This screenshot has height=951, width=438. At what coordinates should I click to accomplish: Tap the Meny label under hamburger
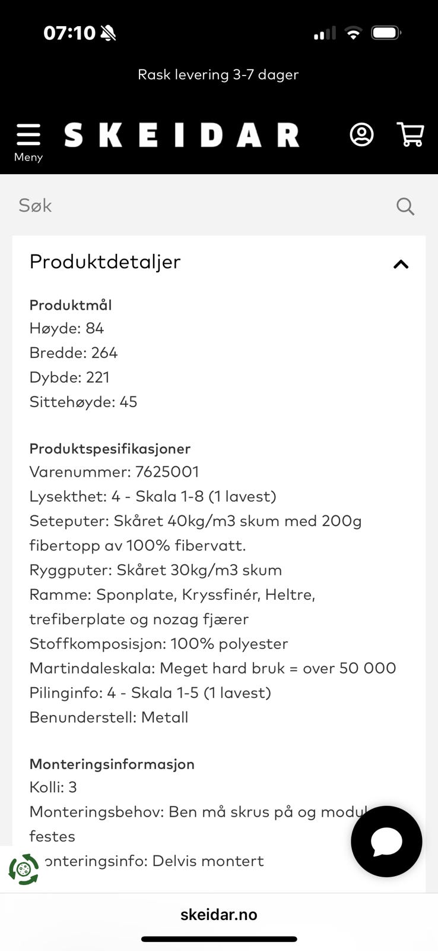[28, 157]
